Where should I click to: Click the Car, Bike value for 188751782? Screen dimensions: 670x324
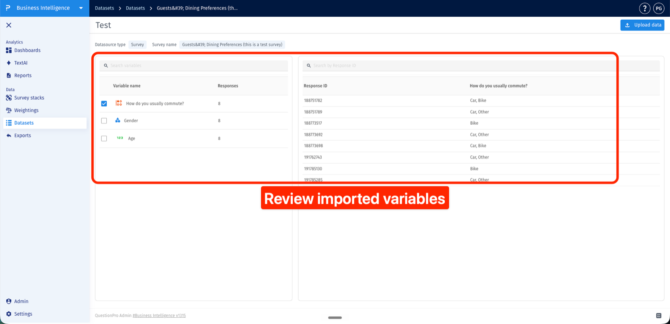click(x=478, y=100)
